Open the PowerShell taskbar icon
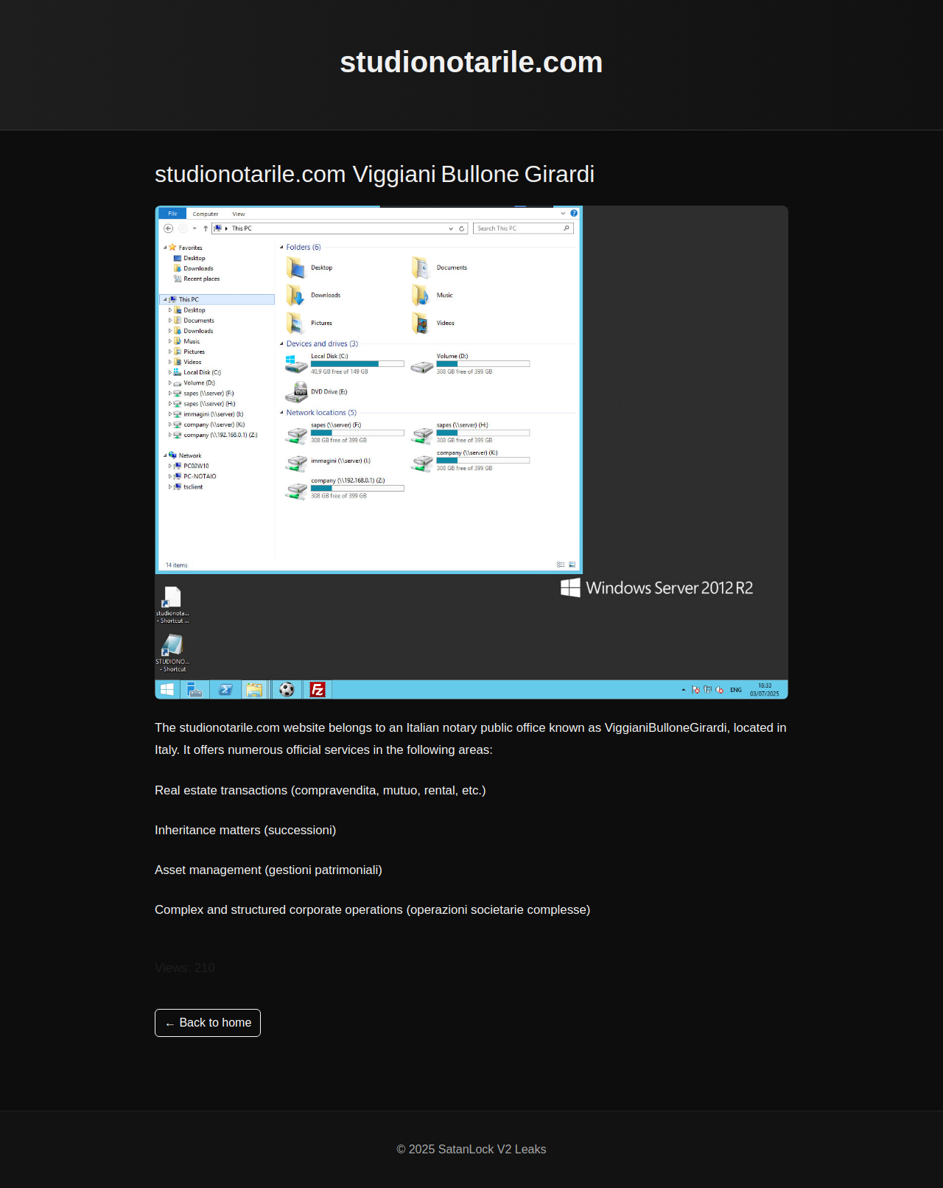This screenshot has width=943, height=1188. tap(225, 690)
